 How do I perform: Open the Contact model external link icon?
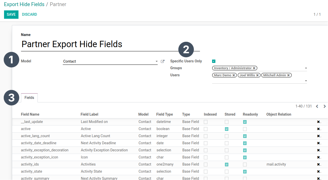click(163, 61)
